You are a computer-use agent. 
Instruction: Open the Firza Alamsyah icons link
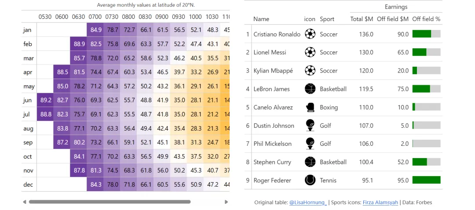[x=380, y=203]
